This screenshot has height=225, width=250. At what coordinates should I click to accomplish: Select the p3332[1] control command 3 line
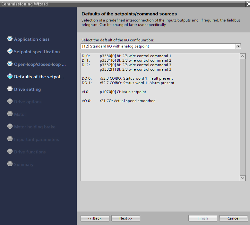coord(135,69)
